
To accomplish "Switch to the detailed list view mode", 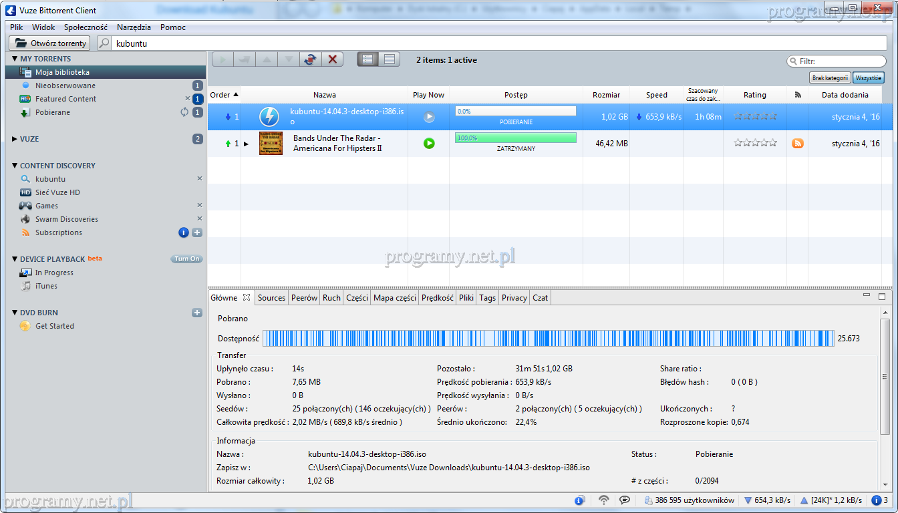I will (x=390, y=59).
